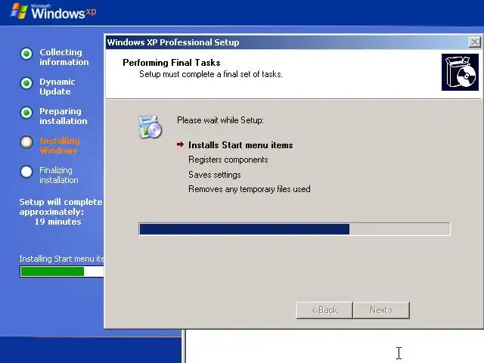Image resolution: width=484 pixels, height=363 pixels.
Task: Click 'Registers components' task line
Action: click(x=228, y=160)
